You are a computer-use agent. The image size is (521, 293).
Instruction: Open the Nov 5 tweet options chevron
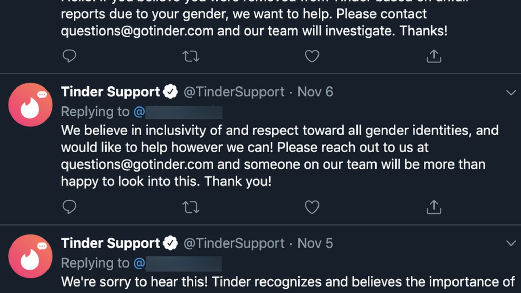pos(511,243)
